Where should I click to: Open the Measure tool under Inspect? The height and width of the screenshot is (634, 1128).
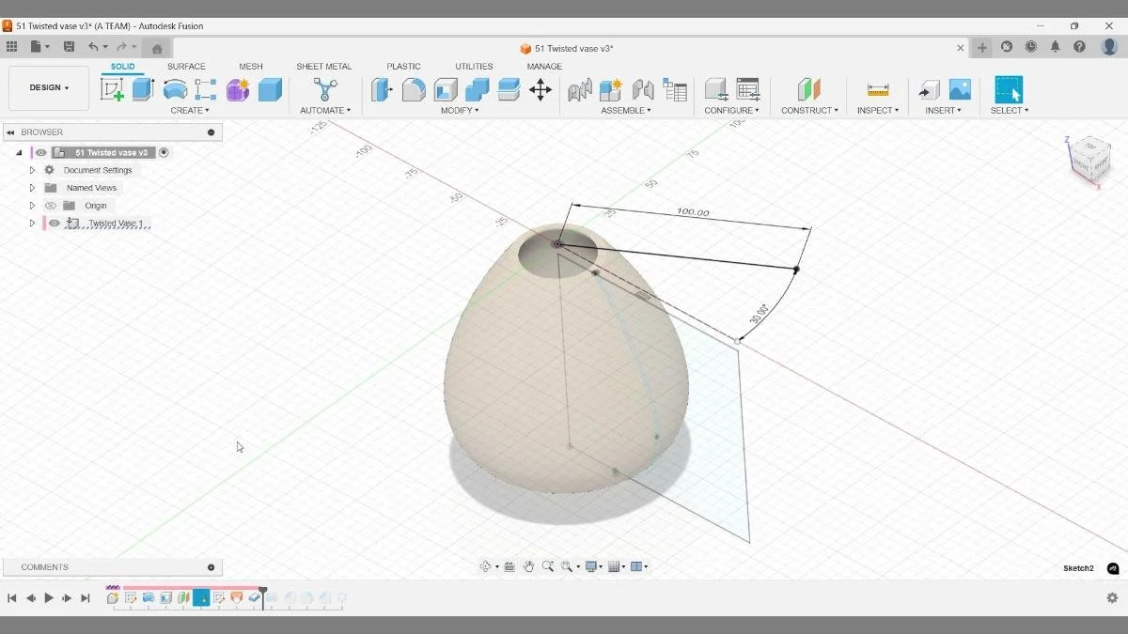coord(878,89)
